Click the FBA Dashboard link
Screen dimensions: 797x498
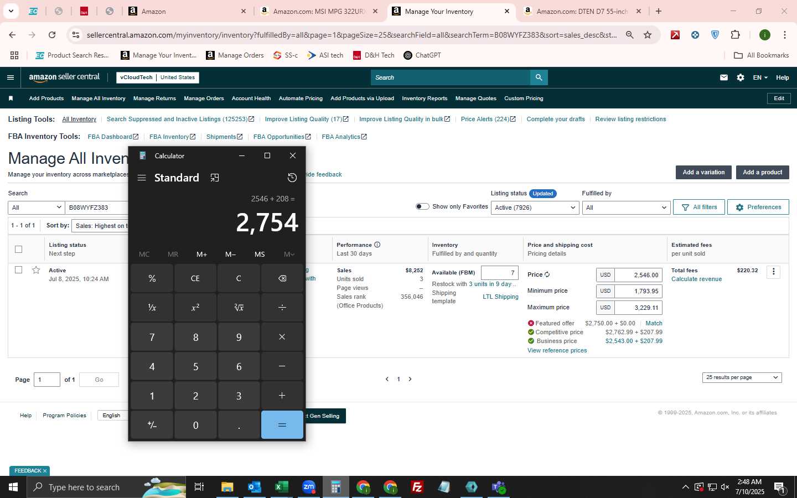(113, 137)
